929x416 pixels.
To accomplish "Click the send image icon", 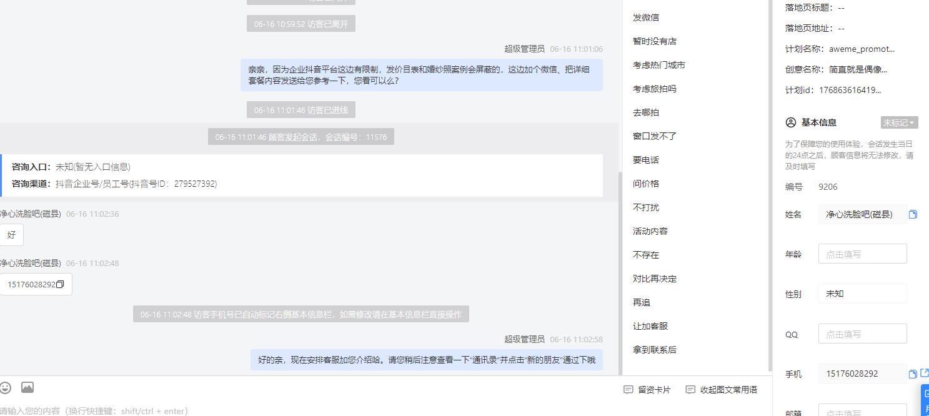I will tap(27, 388).
